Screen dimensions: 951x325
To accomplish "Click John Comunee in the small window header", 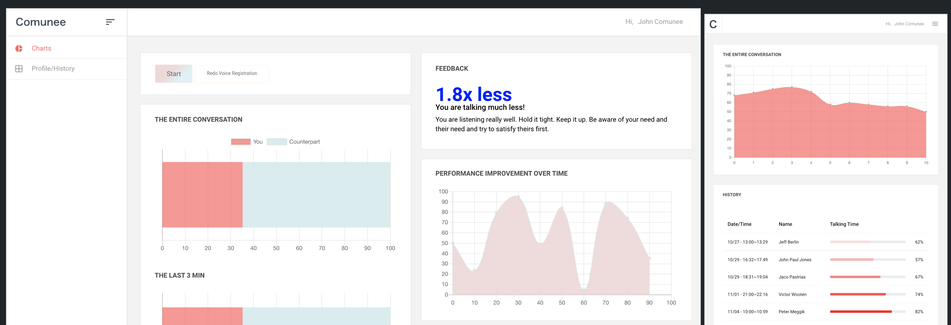I will [x=909, y=24].
